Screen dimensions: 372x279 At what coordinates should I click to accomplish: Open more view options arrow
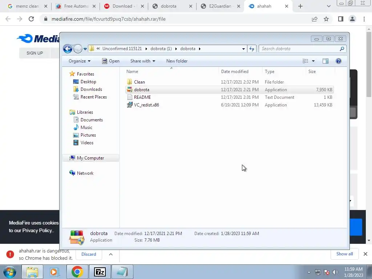pos(313,61)
